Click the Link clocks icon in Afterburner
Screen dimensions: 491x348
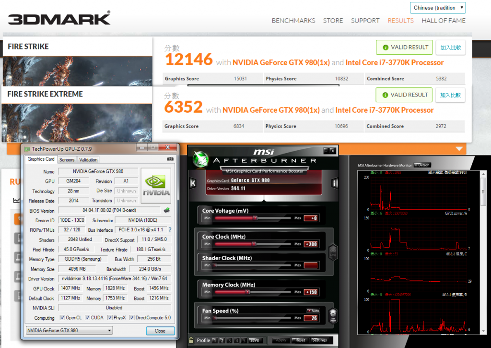tap(333, 252)
